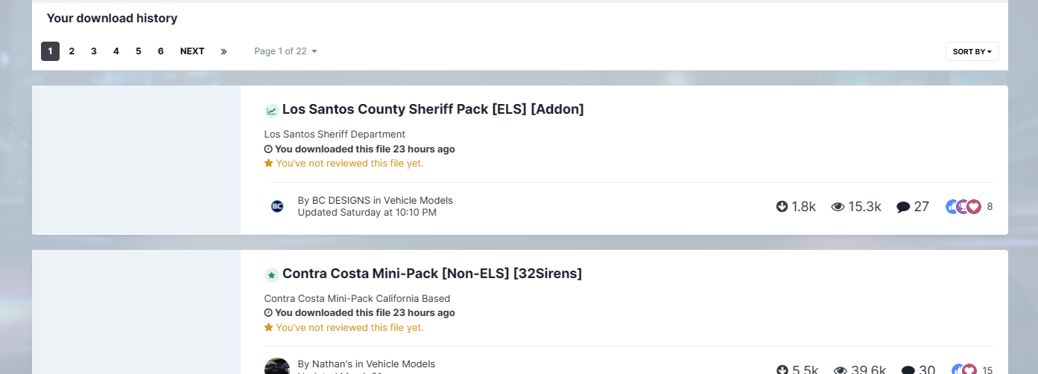Viewport: 1038px width, 374px height.
Task: Click the Sheriff Pack thumbnail placeholder
Action: pos(136,160)
